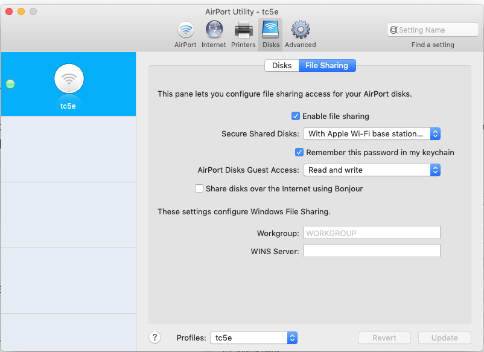Click the 'Find a setting' label

coord(433,45)
